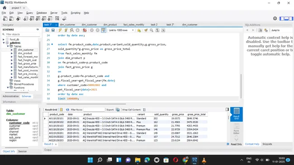
Task: Open the Query menu
Action: click(x=29, y=13)
